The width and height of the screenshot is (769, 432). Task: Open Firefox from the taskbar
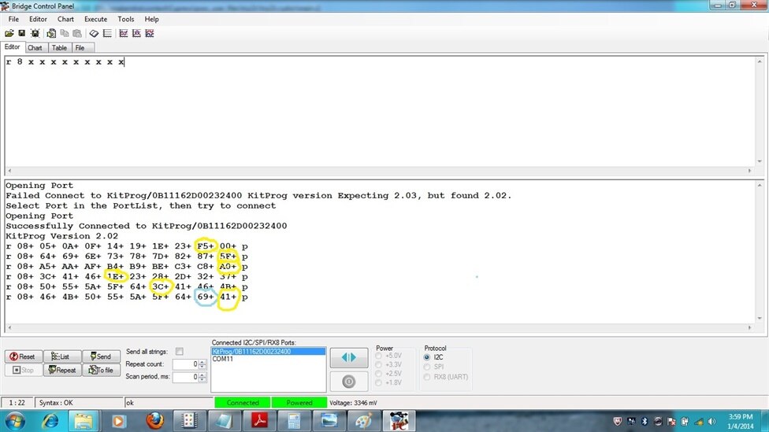pos(154,421)
